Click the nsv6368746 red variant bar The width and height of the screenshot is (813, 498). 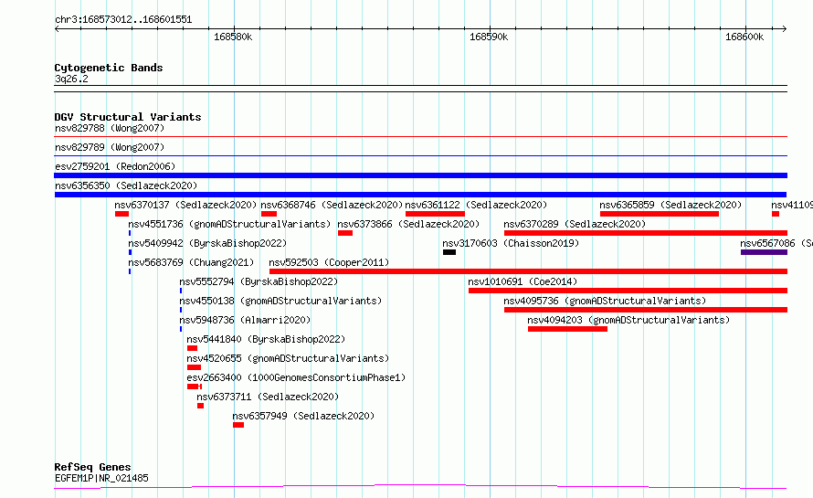[269, 214]
